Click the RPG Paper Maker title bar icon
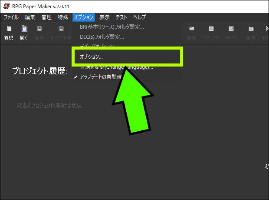269x200 pixels. coord(6,6)
